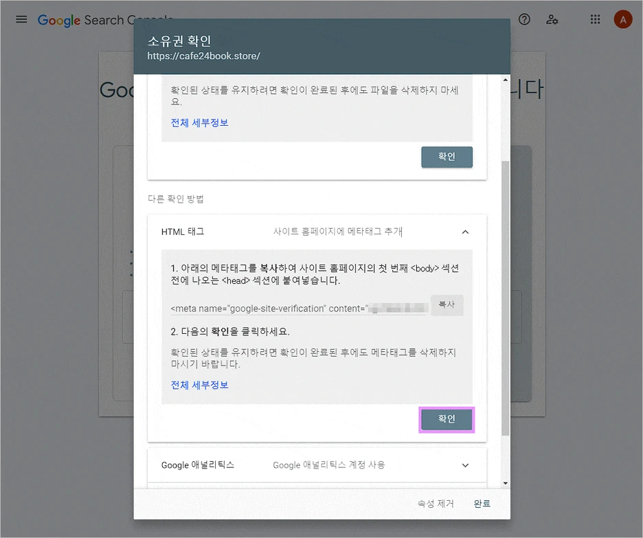Image resolution: width=643 pixels, height=538 pixels.
Task: Open the 전체 세부정보 link in HTML tag section
Action: [199, 385]
